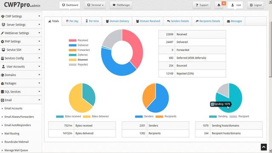Click the PHP Settings gear icon
Image resolution: width=272 pixels, height=153 pixels.
point(3,42)
